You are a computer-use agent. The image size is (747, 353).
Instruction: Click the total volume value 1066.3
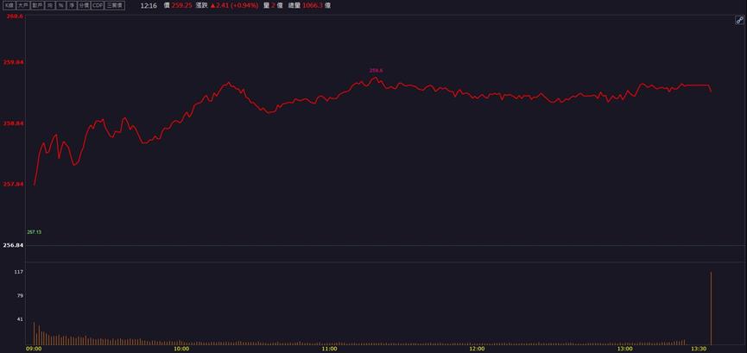point(313,6)
